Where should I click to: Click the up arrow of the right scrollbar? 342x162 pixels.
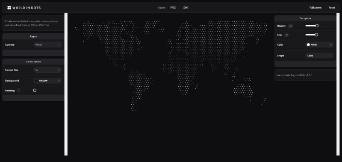click(338, 14)
